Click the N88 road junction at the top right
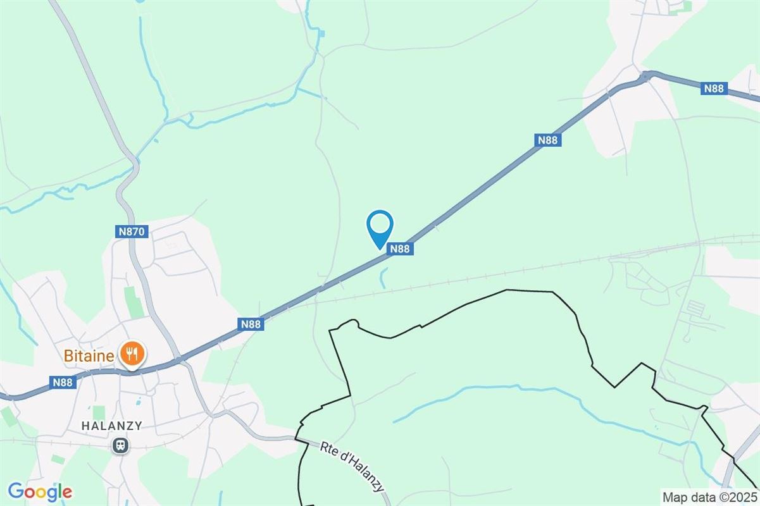This screenshot has width=760, height=506. 646,77
